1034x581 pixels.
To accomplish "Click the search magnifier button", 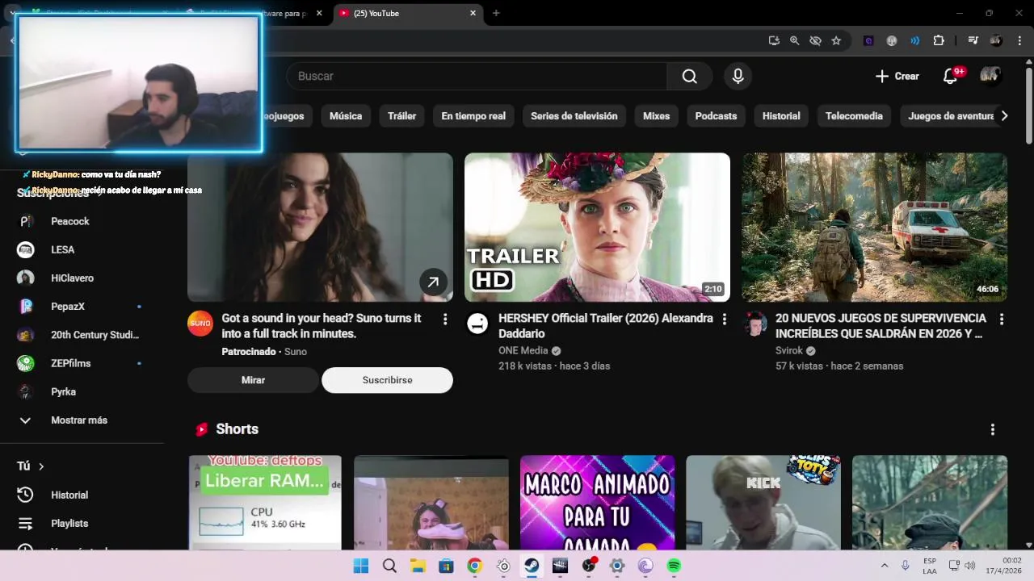I will pos(689,76).
